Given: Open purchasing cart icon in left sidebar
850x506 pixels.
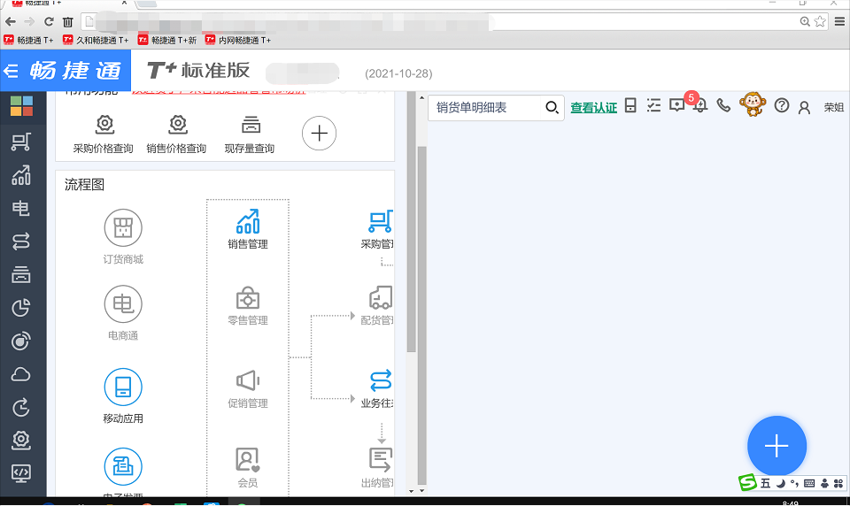Looking at the screenshot, I should point(21,142).
